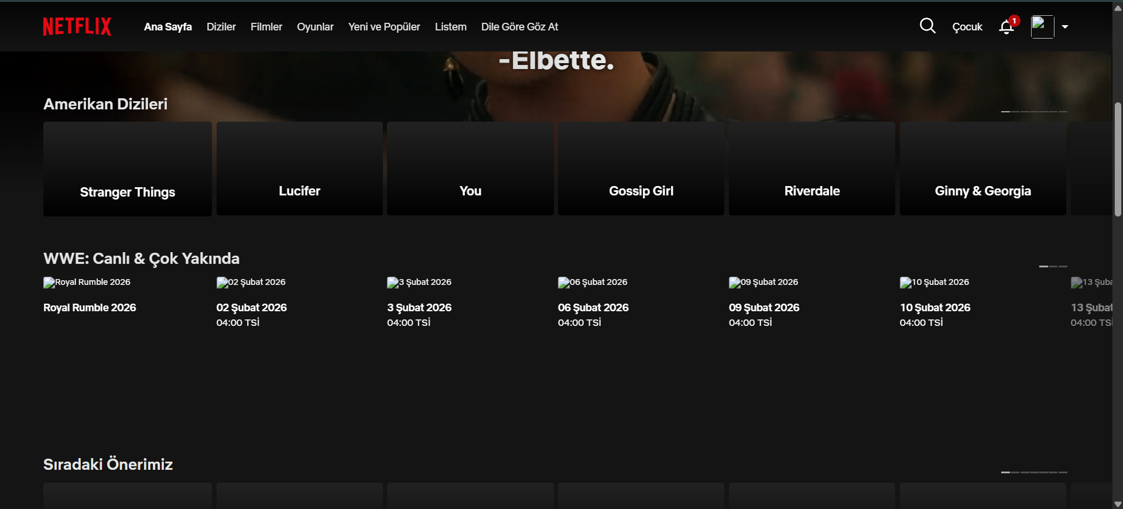Open the notifications bell
1123x509 pixels.
pyautogui.click(x=1006, y=27)
